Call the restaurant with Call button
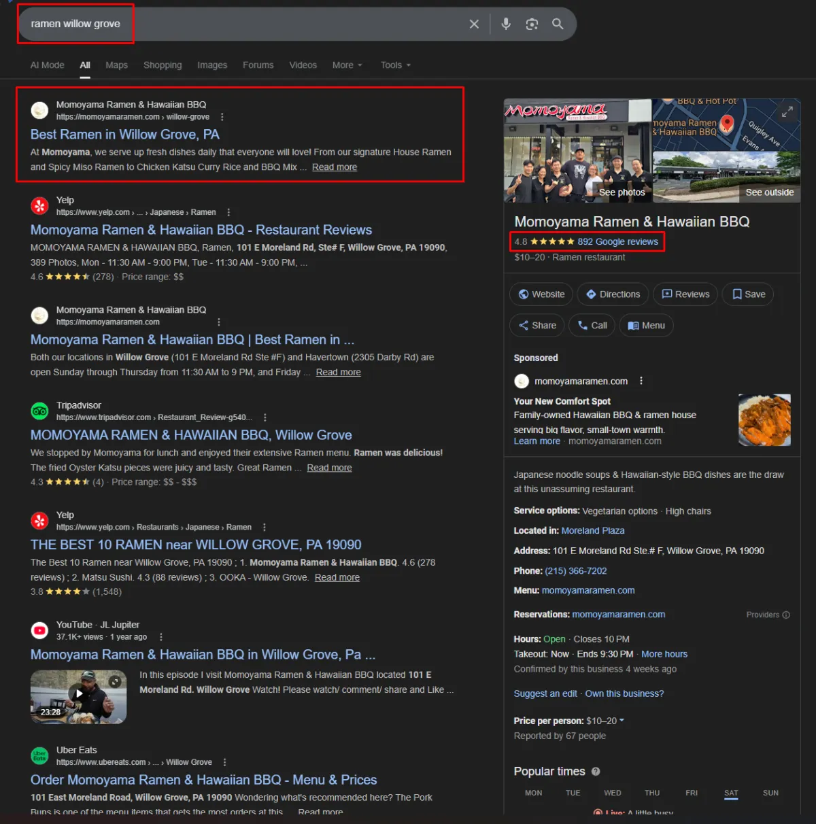 [x=592, y=326]
